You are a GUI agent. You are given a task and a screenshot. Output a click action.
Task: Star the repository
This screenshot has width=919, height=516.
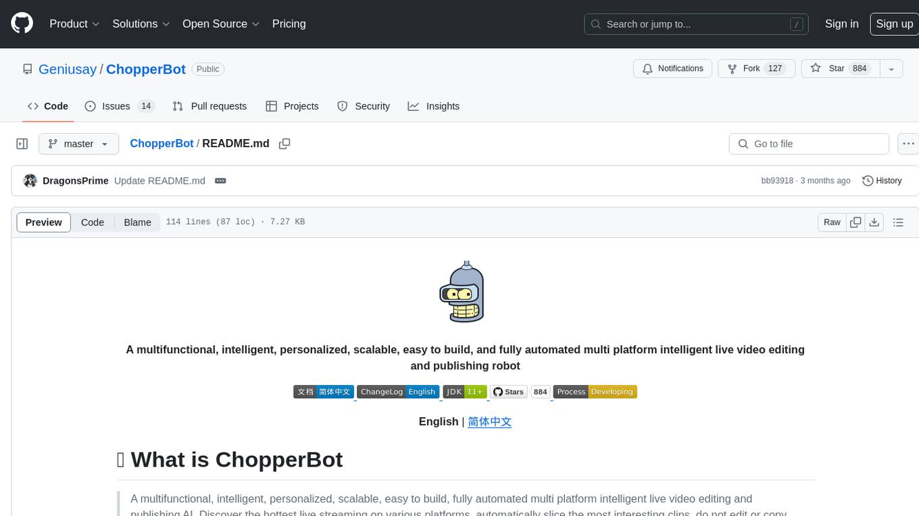(840, 69)
